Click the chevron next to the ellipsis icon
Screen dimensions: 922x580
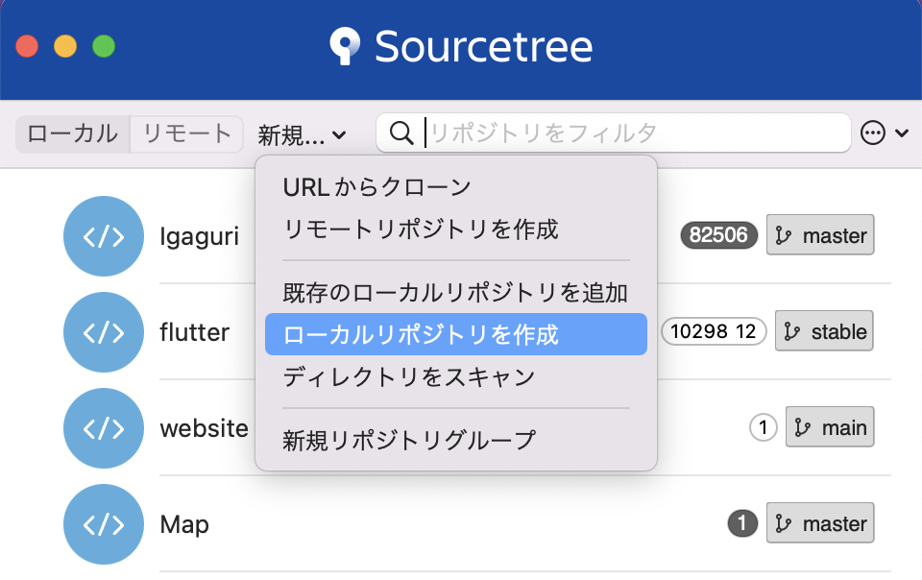click(x=900, y=133)
